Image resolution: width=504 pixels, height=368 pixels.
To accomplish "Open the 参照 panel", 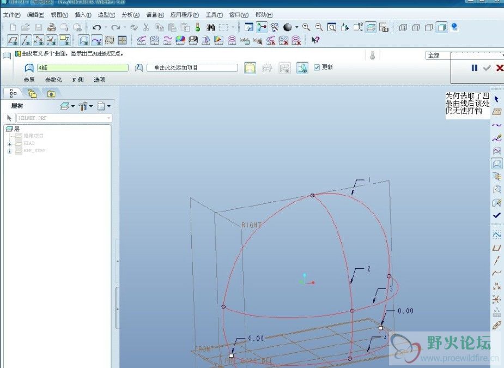I will point(29,80).
